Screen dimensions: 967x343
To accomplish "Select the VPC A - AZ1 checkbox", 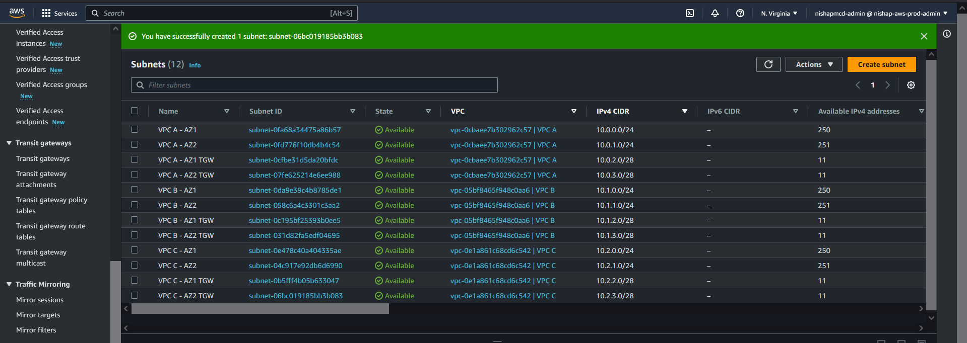I will pos(135,129).
